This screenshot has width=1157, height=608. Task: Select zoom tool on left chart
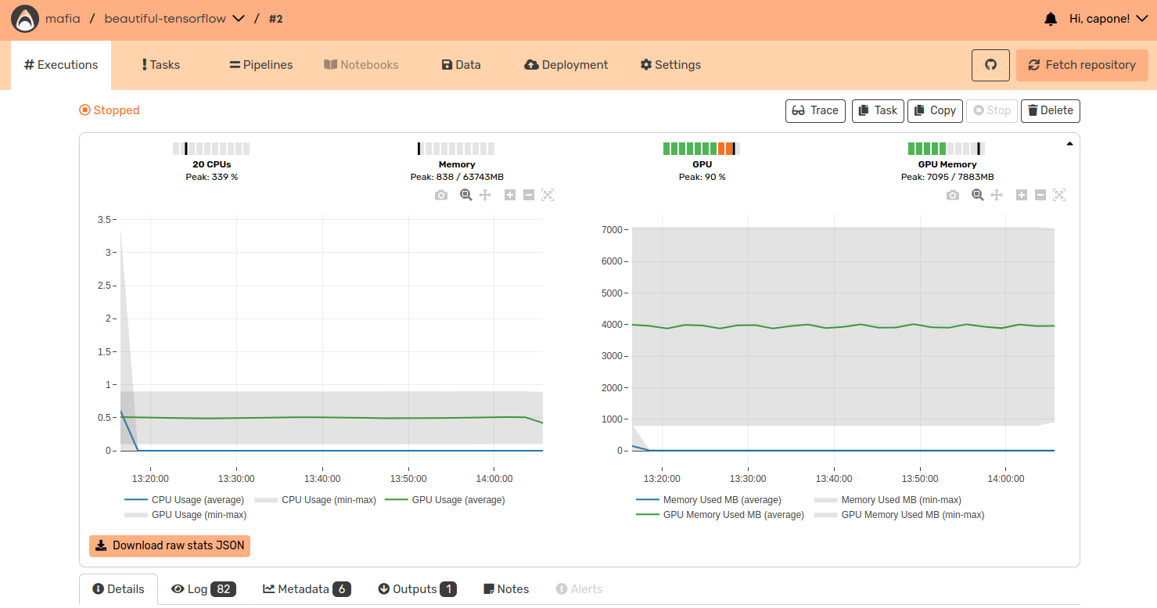tap(465, 195)
